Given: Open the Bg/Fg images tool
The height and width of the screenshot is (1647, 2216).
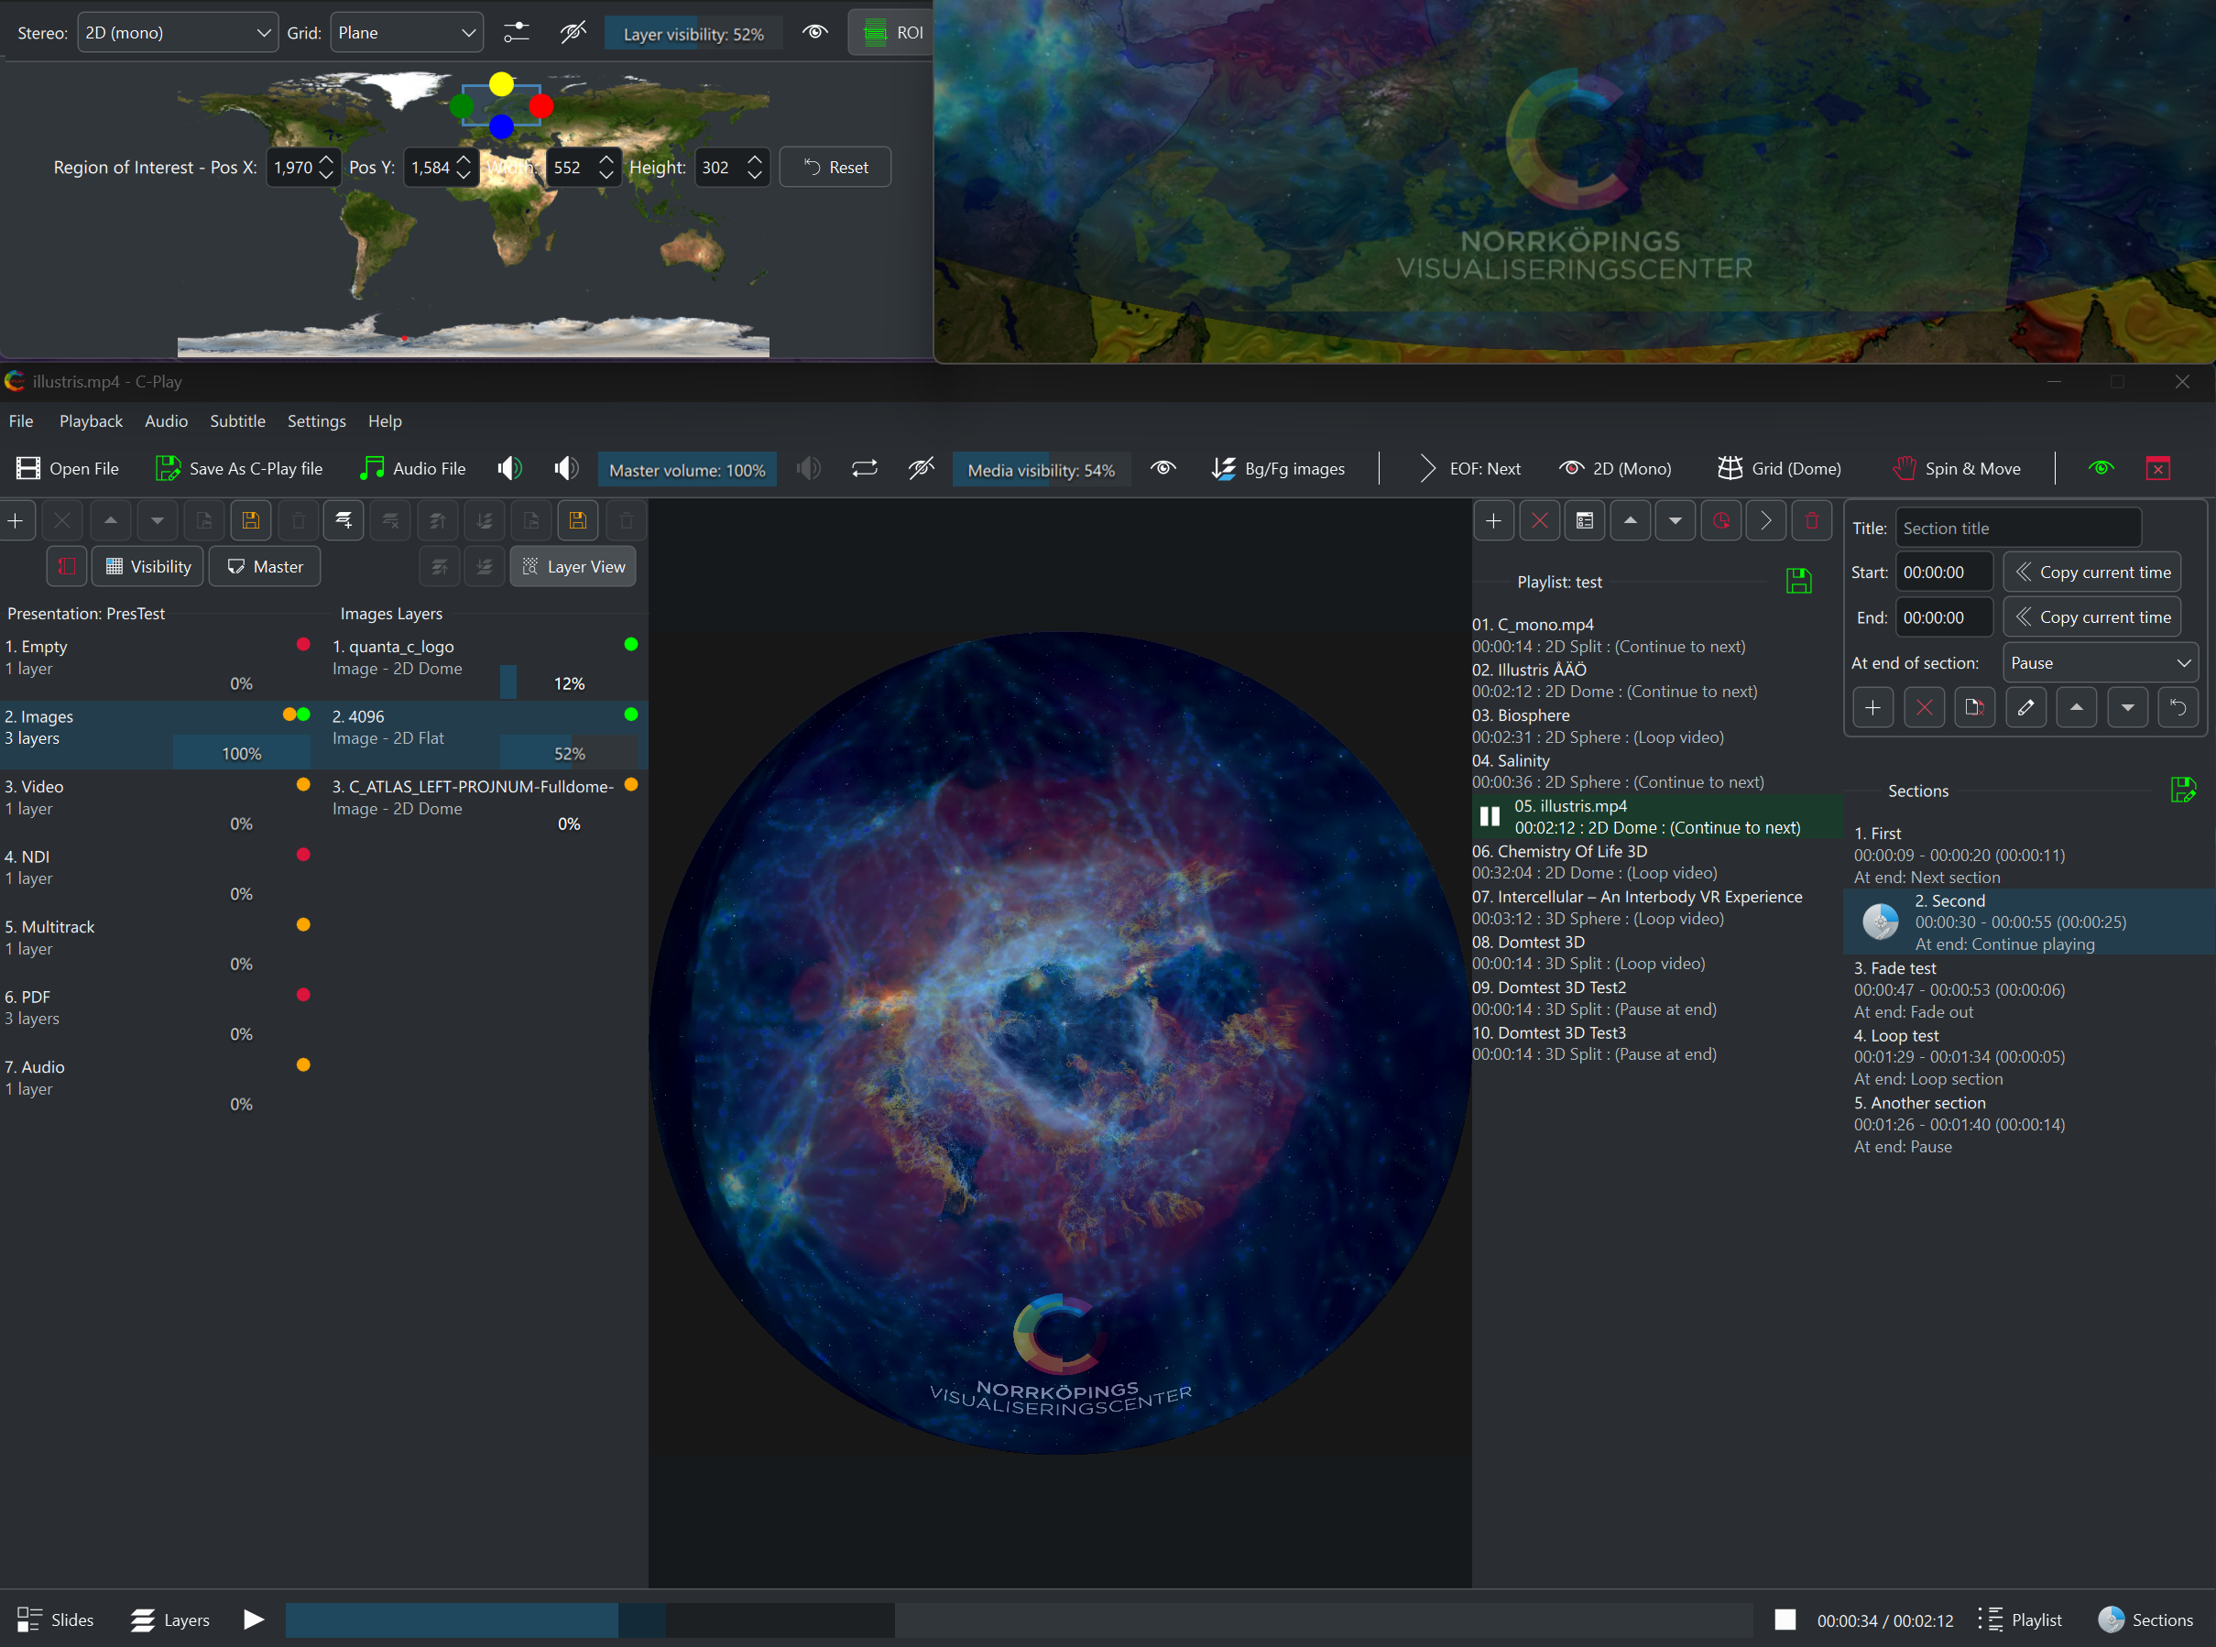Looking at the screenshot, I should [x=1279, y=467].
